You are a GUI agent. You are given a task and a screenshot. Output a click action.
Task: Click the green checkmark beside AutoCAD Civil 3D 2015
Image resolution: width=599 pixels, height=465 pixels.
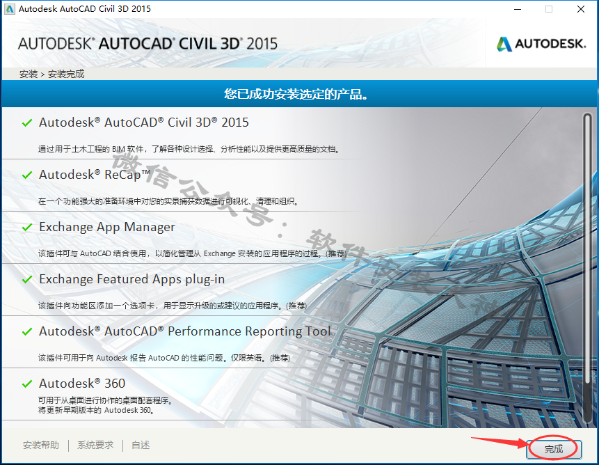coord(27,123)
